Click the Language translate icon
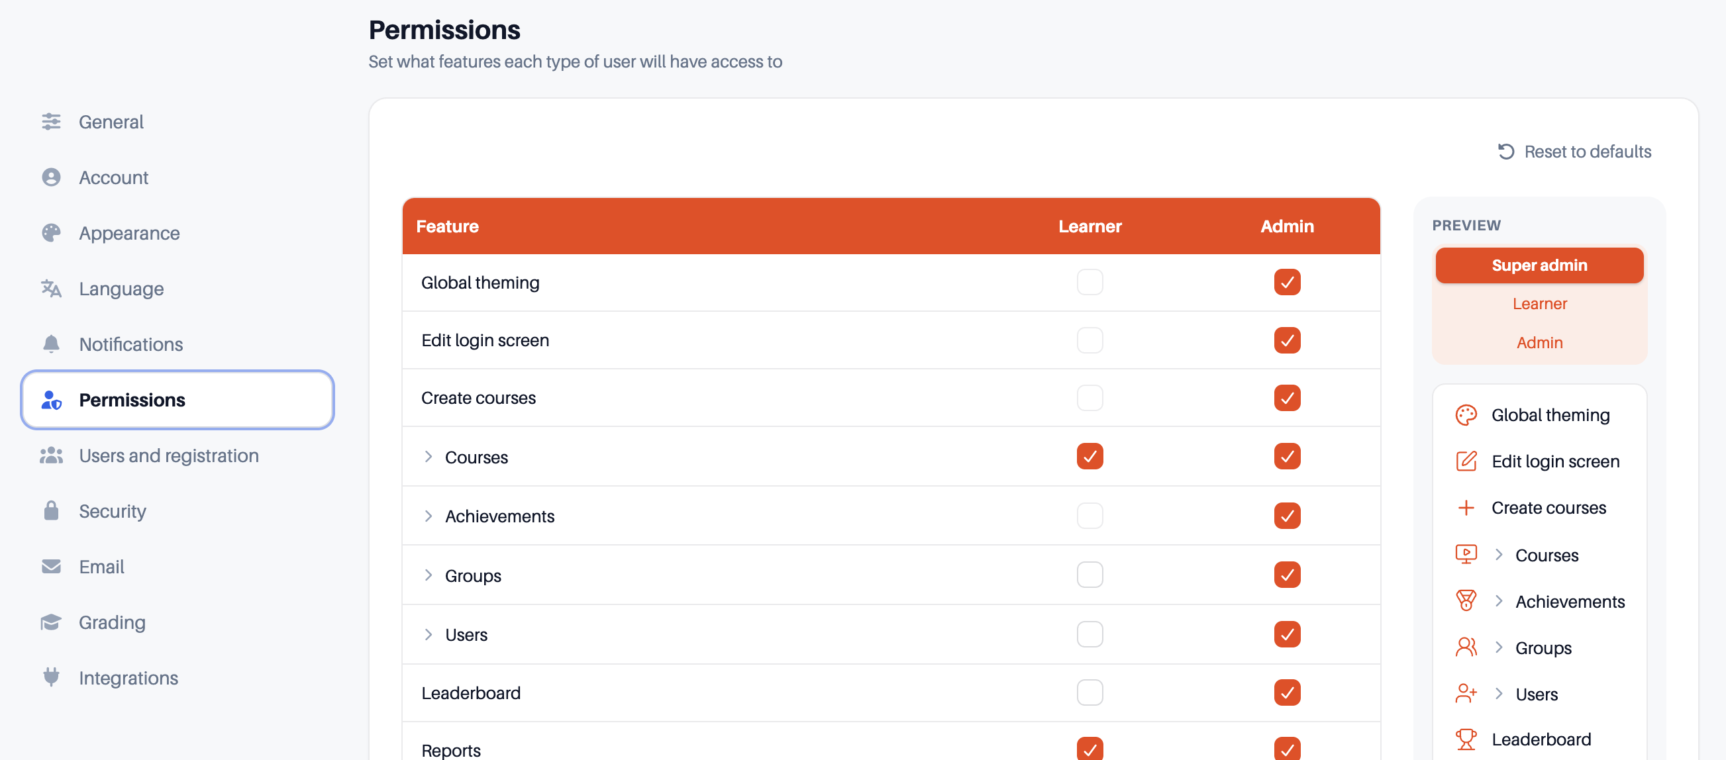1726x760 pixels. coord(51,289)
